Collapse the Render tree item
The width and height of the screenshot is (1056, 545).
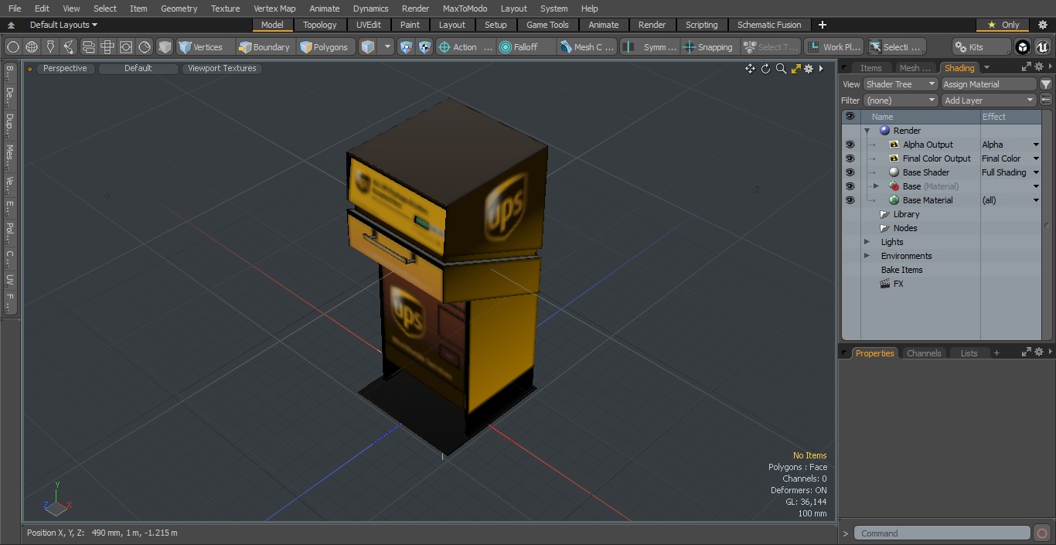[x=867, y=131]
